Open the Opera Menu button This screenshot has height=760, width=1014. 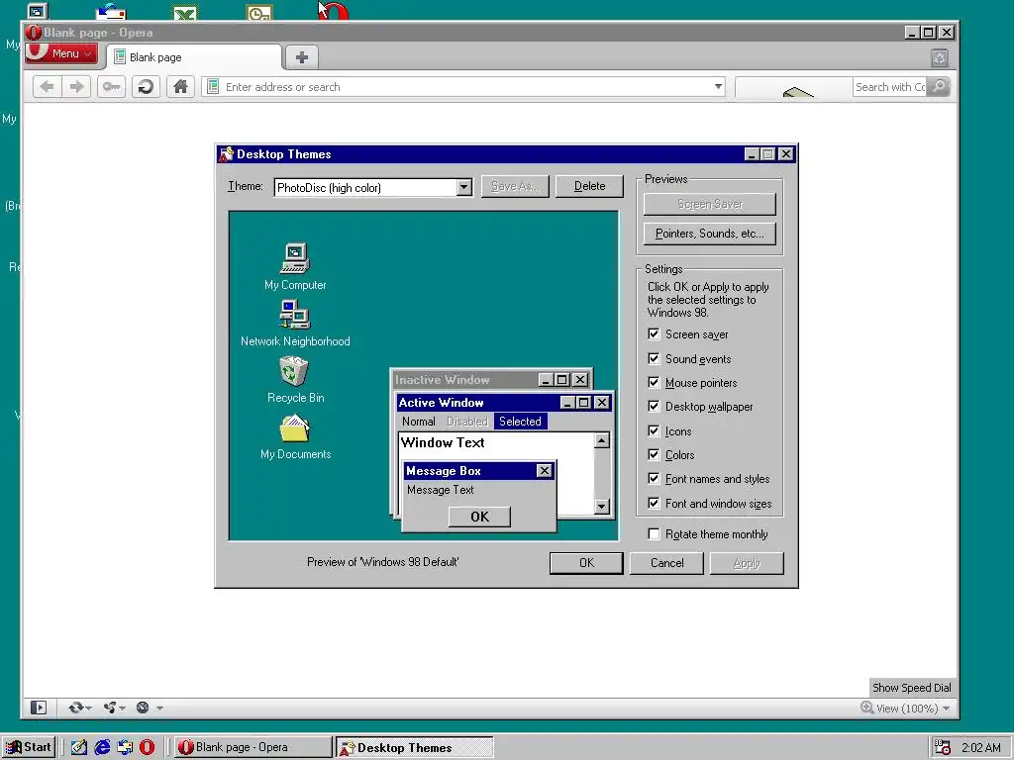point(62,53)
